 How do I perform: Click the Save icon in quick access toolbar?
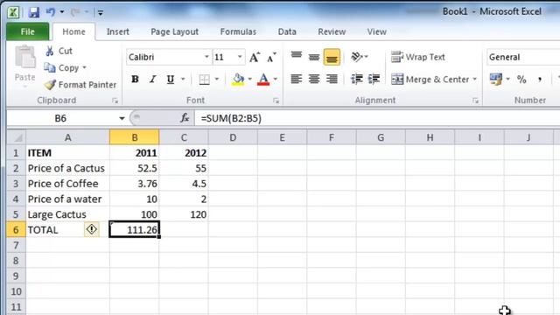[x=34, y=12]
